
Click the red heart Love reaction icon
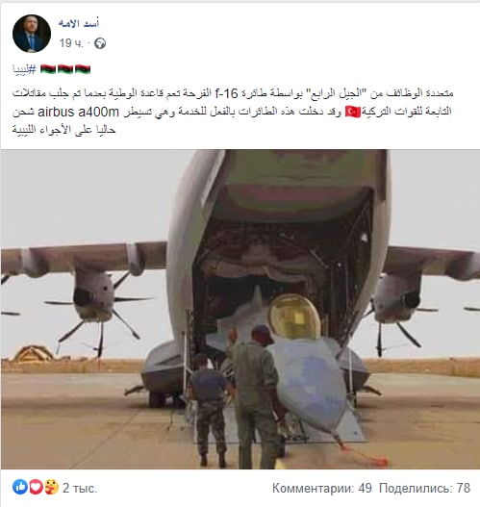(x=37, y=487)
